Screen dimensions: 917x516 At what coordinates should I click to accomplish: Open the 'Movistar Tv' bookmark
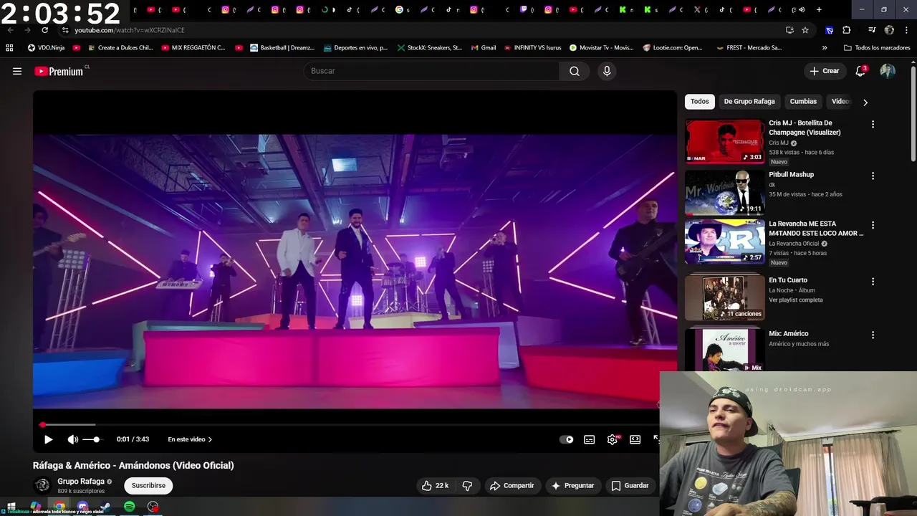tap(601, 48)
